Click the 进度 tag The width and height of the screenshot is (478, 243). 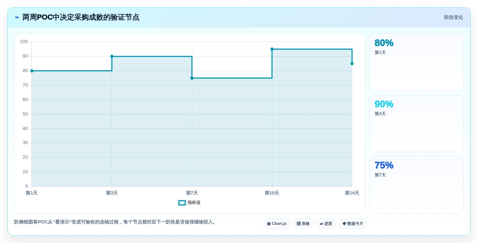coord(326,223)
